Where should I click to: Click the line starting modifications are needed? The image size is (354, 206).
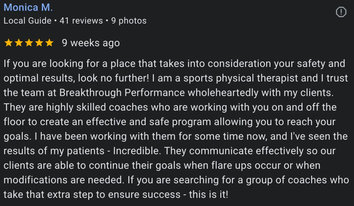click(x=176, y=180)
